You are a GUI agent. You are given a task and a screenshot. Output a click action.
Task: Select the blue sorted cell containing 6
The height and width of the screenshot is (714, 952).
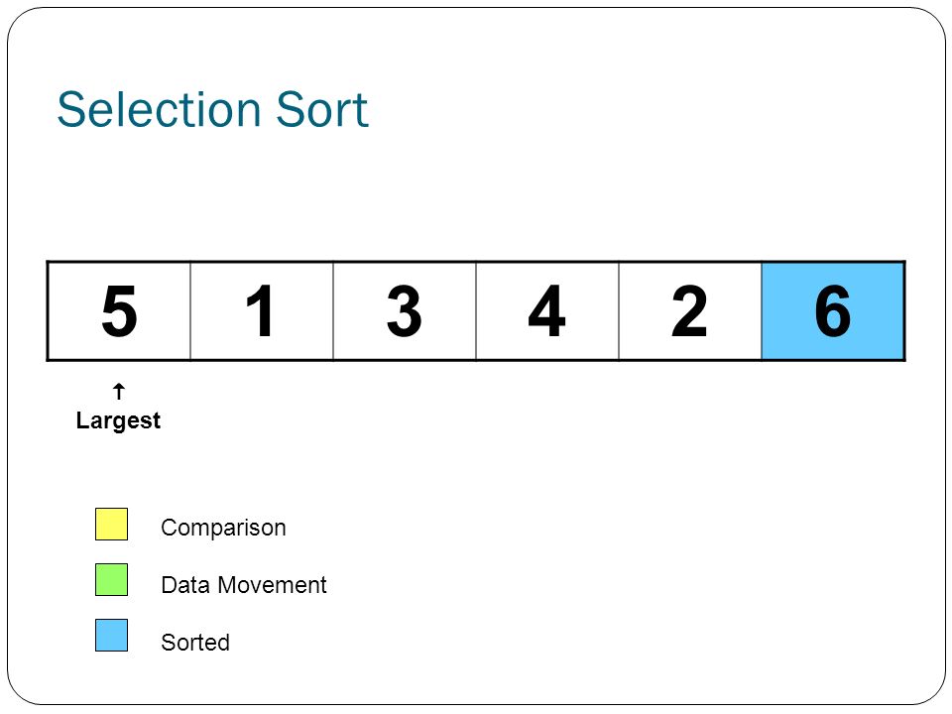pos(833,310)
